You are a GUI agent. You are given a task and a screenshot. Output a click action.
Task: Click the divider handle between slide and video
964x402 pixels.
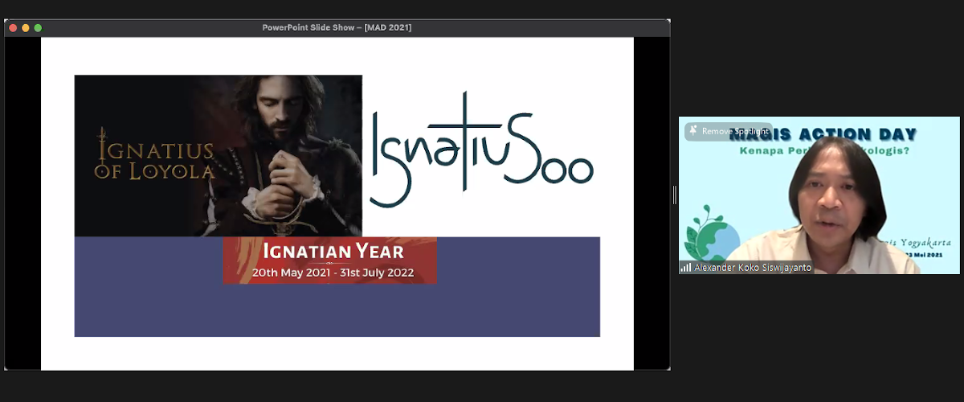(x=675, y=195)
